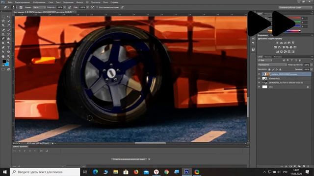This screenshot has width=314, height=176.
Task: Add a Levels adjustment
Action: click(281, 43)
